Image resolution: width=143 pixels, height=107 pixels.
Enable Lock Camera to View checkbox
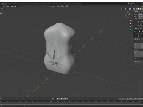139,36
